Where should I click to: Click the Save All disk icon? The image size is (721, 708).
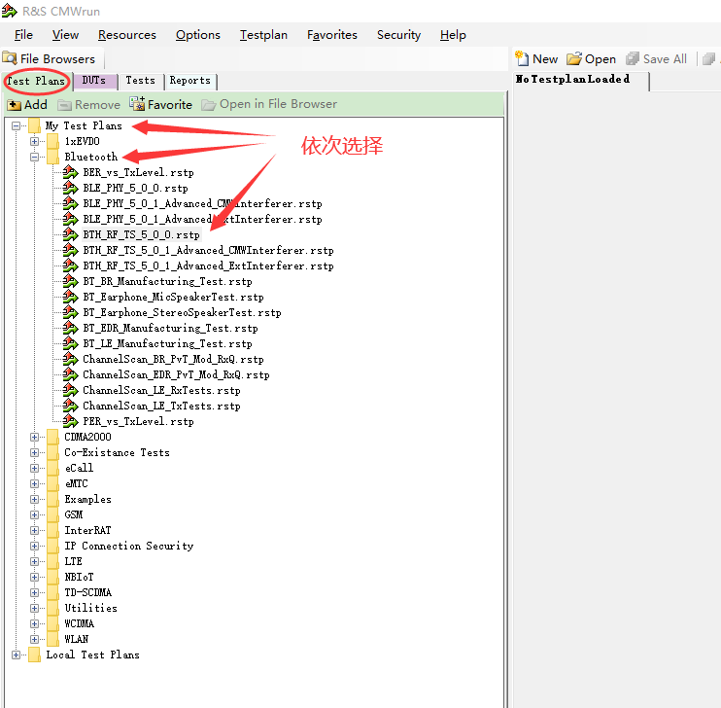pyautogui.click(x=633, y=58)
